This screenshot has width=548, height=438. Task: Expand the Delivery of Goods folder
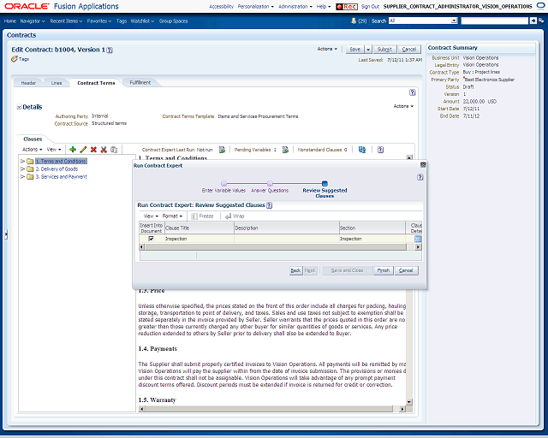23,169
